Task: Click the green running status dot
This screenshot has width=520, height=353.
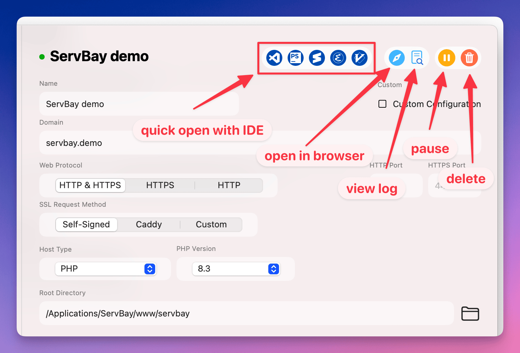Action: pos(42,57)
